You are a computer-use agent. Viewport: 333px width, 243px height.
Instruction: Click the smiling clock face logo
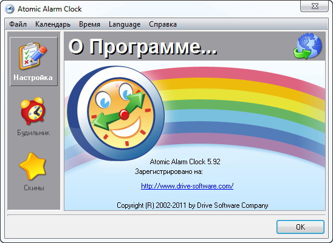116,113
